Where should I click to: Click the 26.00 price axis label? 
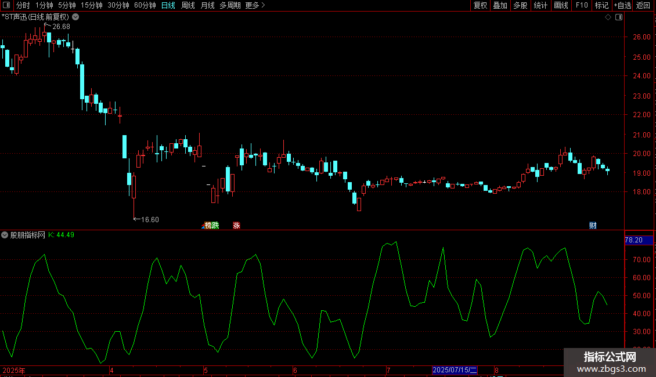tap(641, 37)
